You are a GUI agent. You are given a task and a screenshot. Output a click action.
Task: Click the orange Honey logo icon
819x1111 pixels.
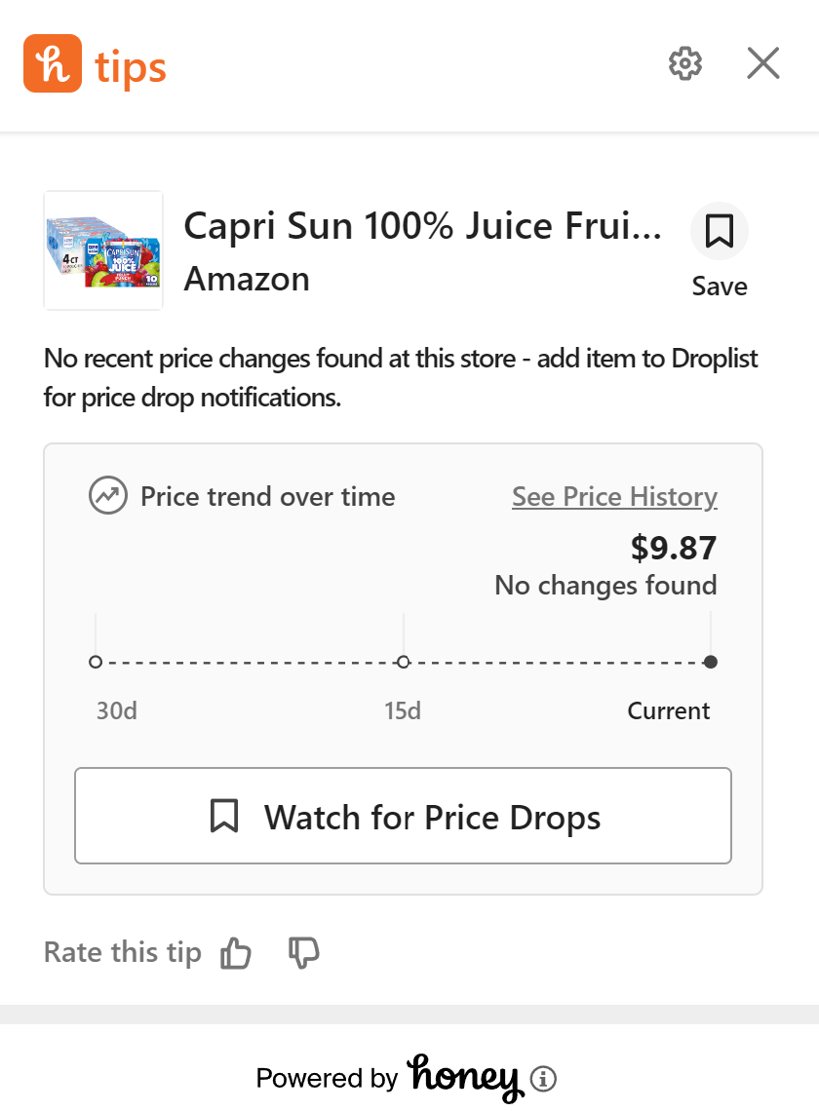point(52,64)
